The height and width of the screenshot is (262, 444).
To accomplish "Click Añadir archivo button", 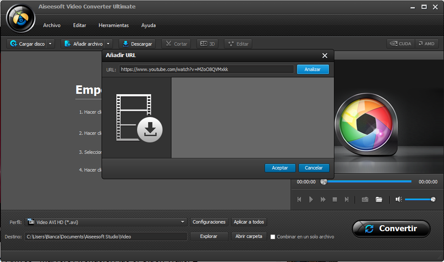I will [x=83, y=44].
